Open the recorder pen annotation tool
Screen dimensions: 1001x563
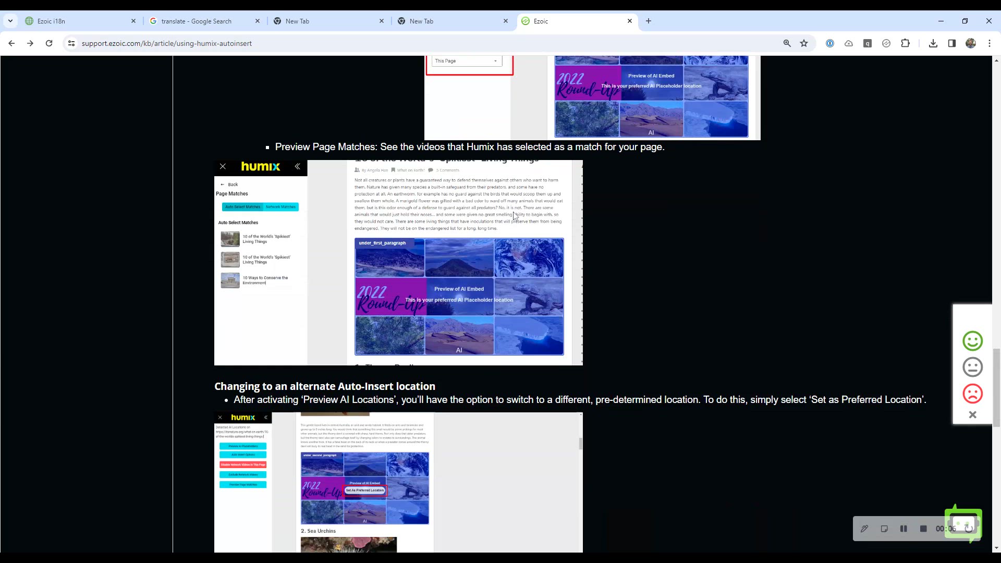coord(864,529)
